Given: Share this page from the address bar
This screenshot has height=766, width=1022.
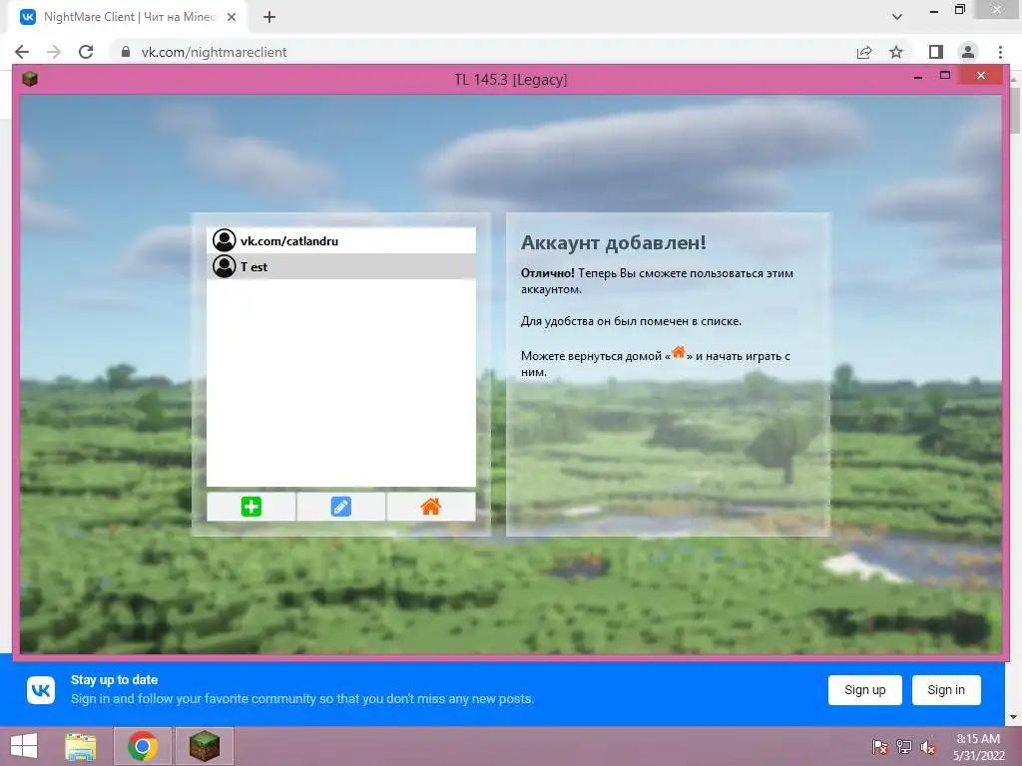Looking at the screenshot, I should click(864, 52).
